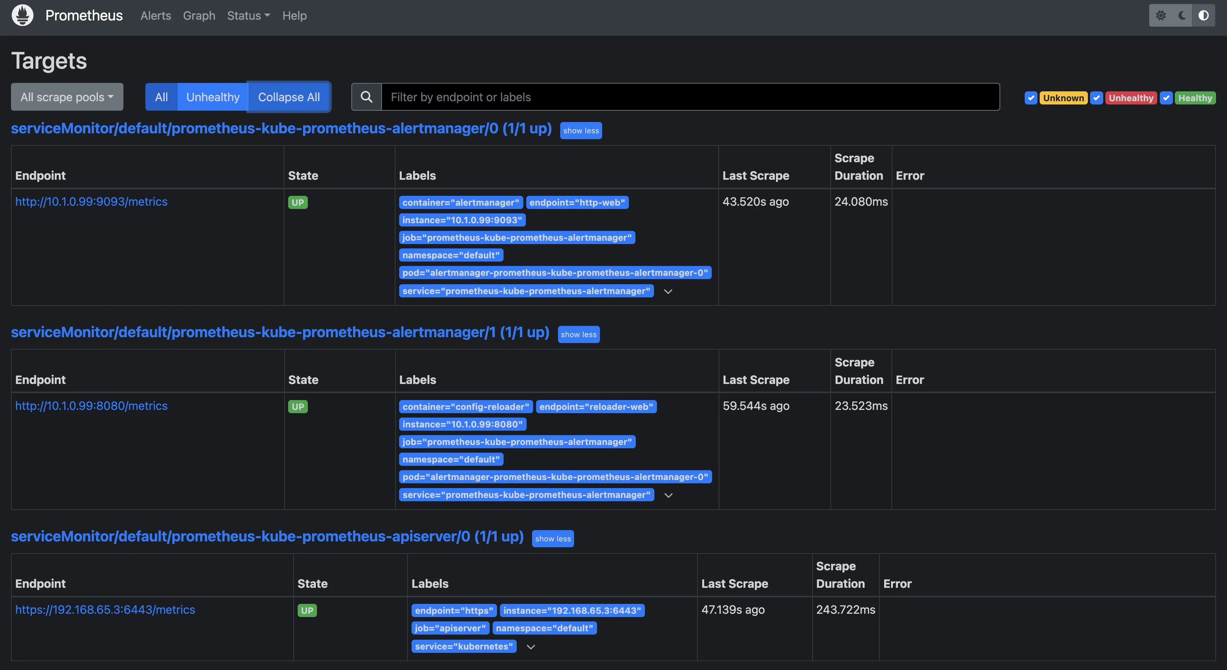
Task: Switch to the dark theme moon icon
Action: point(1182,16)
